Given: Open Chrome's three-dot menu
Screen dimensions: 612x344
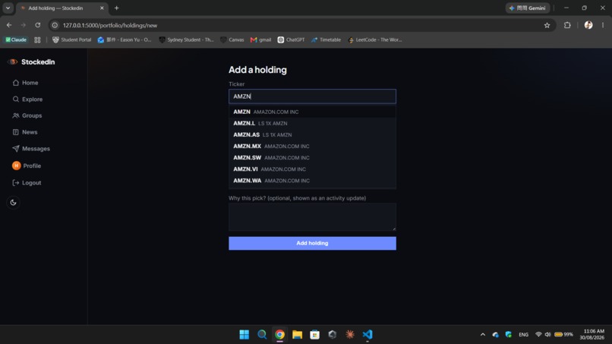Looking at the screenshot, I should tap(603, 25).
